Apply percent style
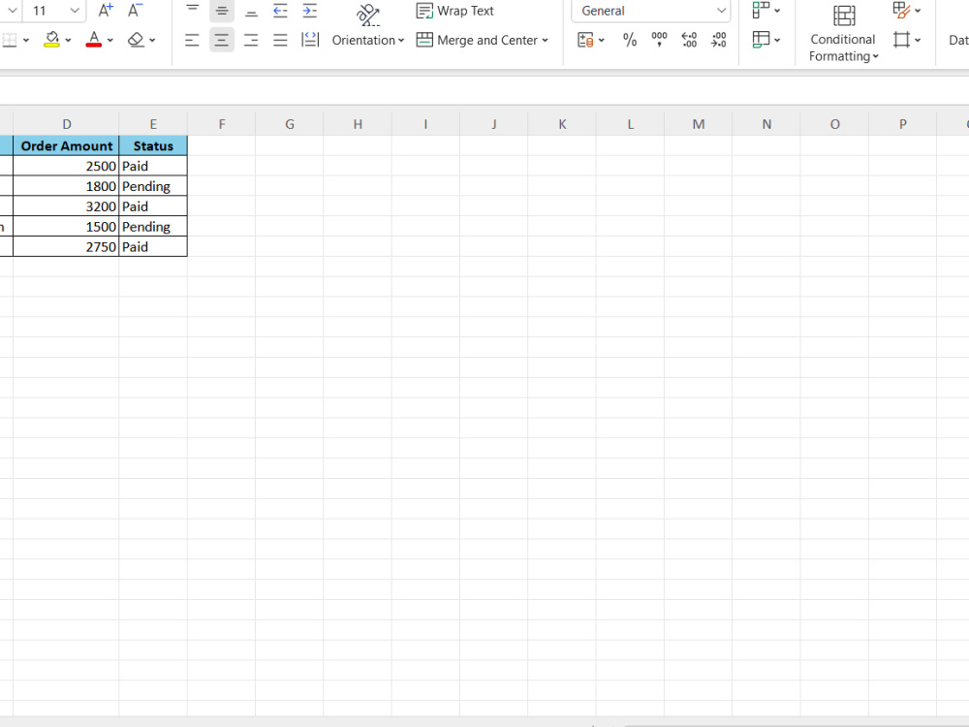This screenshot has width=969, height=727. point(630,40)
